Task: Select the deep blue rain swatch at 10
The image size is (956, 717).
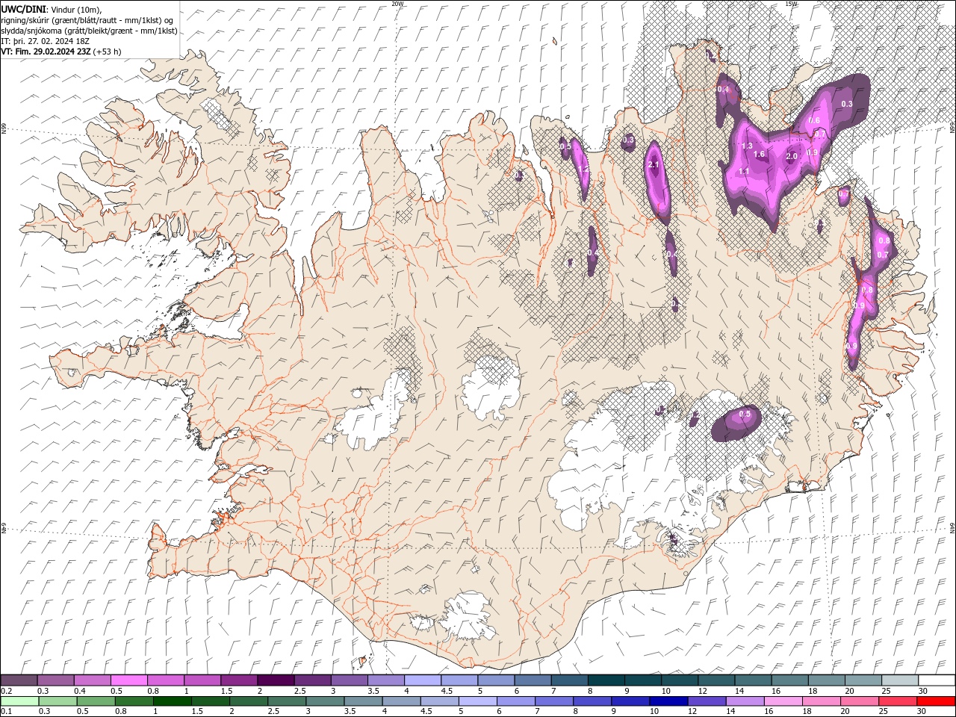Action: (x=668, y=701)
